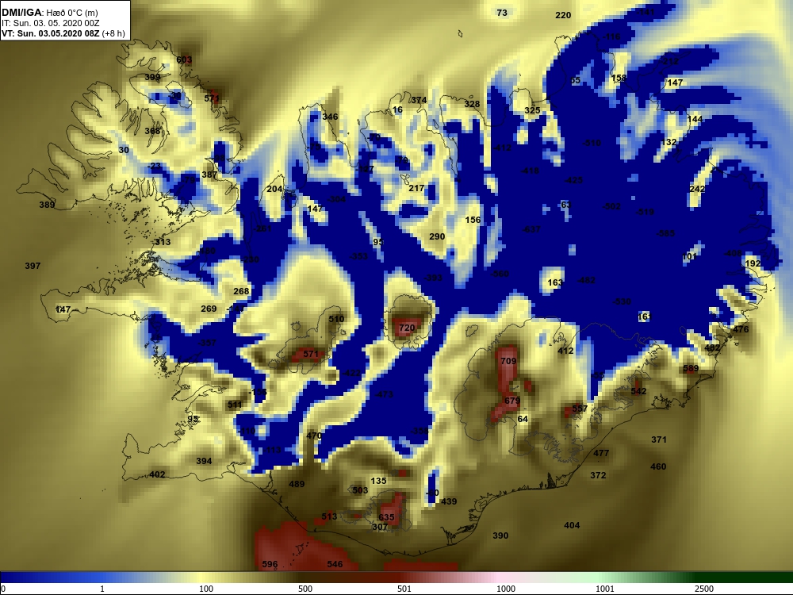Select the VT: Sun. 03.05.2020 08Z line
This screenshot has width=793, height=595.
(63, 33)
